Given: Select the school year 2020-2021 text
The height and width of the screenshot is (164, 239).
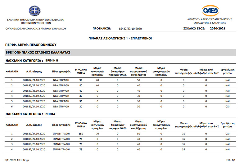Looking at the screenshot, I should 218,28.
